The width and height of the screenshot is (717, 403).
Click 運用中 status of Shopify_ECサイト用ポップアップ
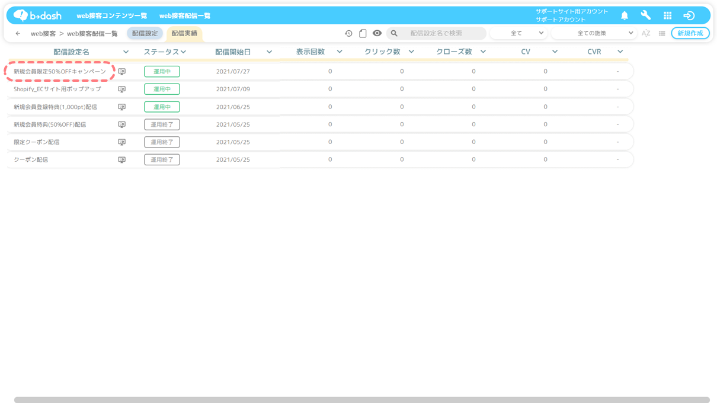click(162, 89)
